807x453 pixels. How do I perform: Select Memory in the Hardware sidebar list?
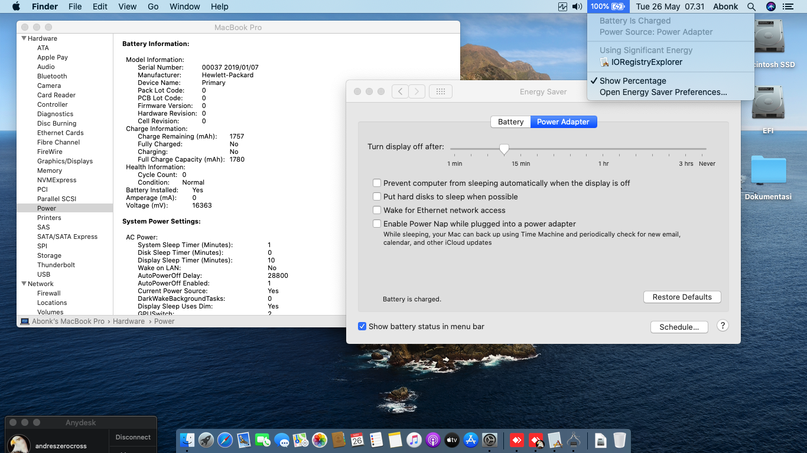coord(50,170)
